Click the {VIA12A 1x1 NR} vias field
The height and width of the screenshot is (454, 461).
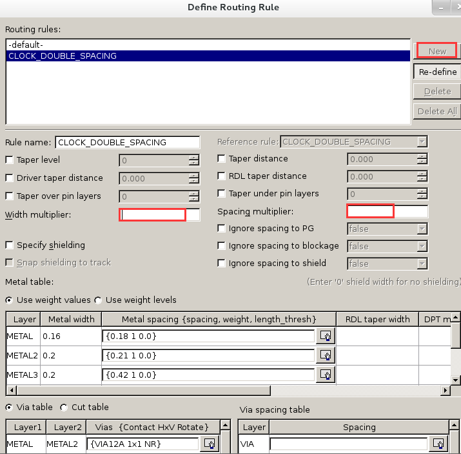click(143, 444)
